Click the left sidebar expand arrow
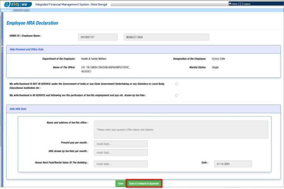The width and height of the screenshot is (284, 189). [2, 46]
